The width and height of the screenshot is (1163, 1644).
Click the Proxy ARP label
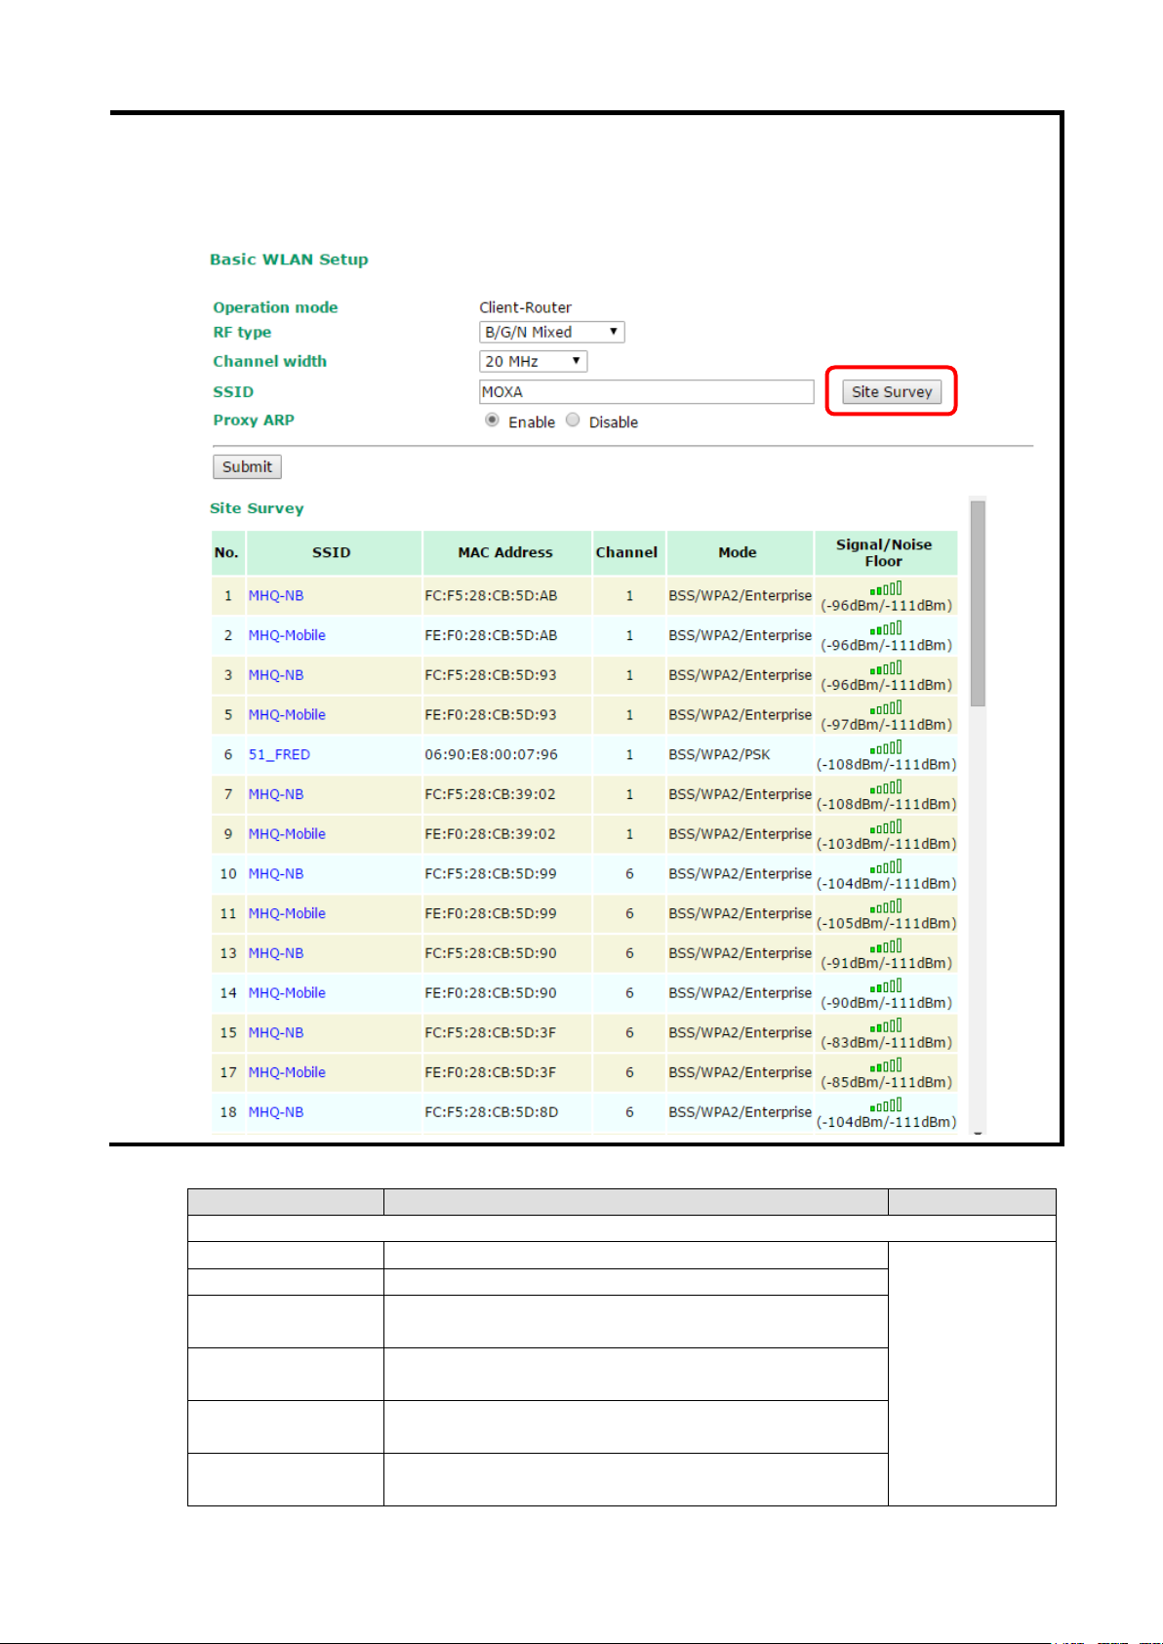(x=254, y=420)
